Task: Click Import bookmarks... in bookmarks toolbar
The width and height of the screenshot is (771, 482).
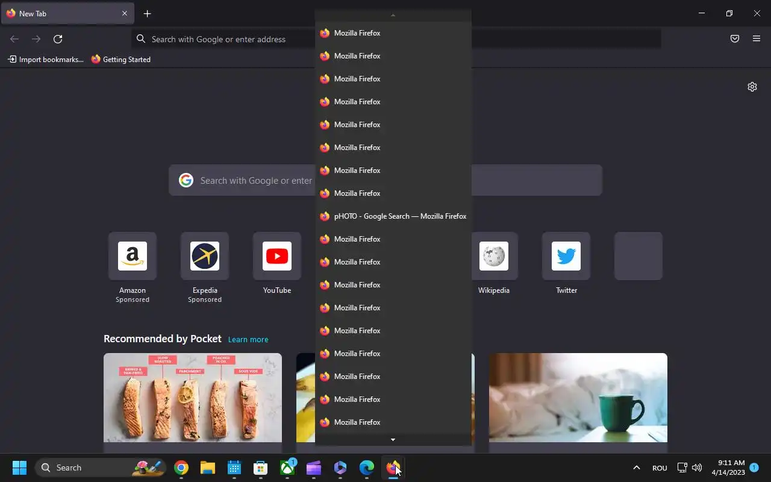Action: (x=46, y=59)
